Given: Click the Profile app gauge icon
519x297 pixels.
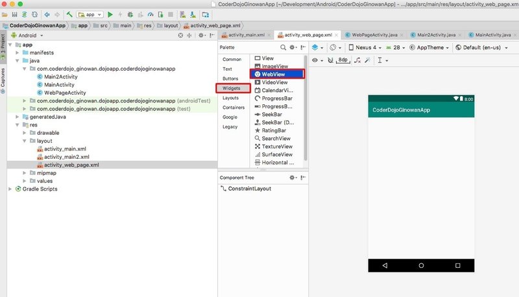Looking at the screenshot, I should tap(151, 14).
